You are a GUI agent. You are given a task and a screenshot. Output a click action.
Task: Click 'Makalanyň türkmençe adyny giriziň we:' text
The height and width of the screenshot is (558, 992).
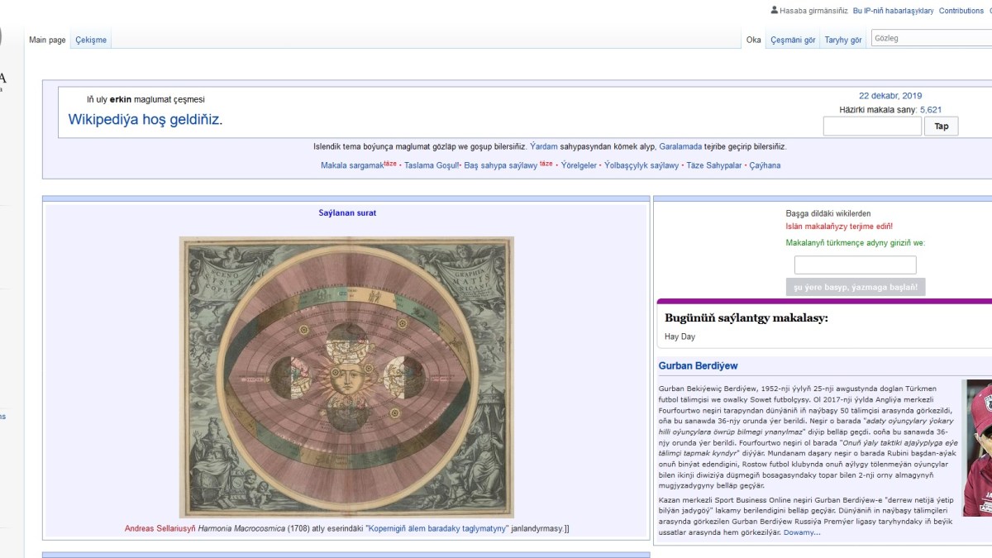(856, 243)
